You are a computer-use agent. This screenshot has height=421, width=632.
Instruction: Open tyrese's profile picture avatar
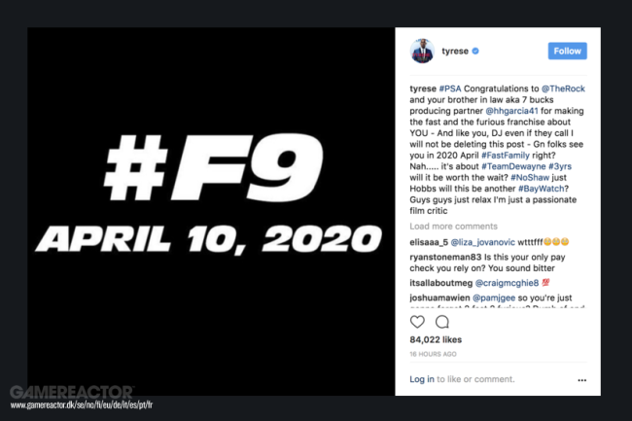422,52
